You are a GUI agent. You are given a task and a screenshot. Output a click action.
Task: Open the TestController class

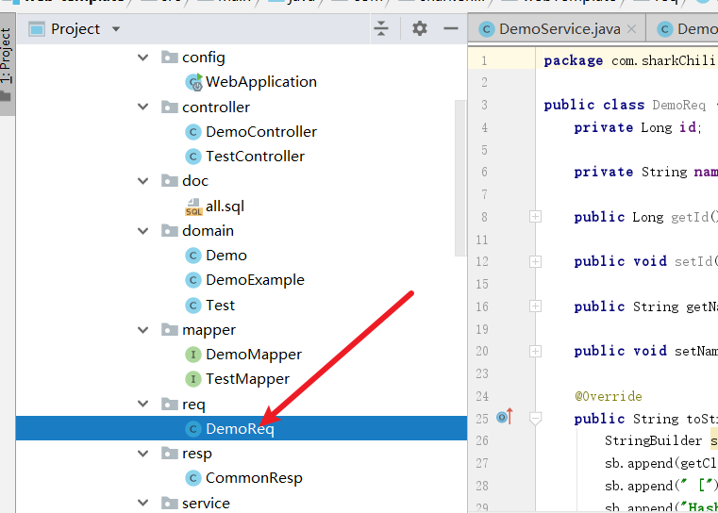[255, 157]
